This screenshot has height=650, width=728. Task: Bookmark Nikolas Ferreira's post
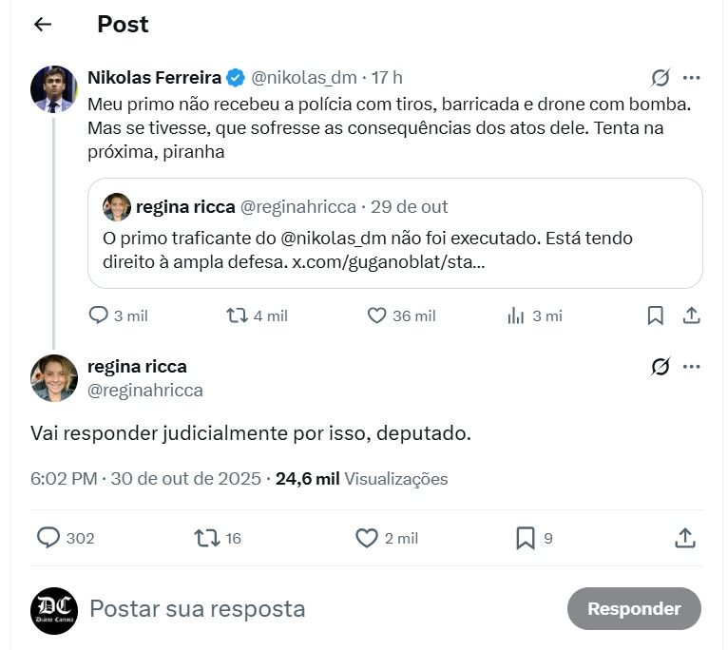(655, 315)
